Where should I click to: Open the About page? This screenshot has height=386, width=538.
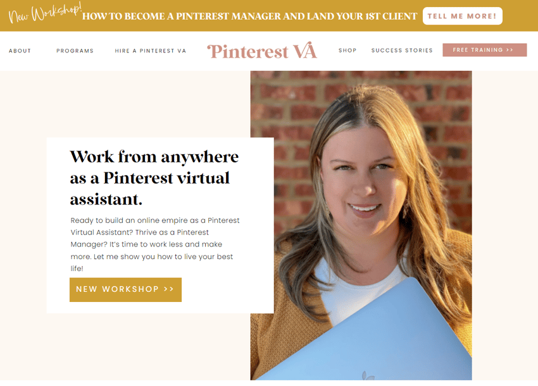click(20, 51)
